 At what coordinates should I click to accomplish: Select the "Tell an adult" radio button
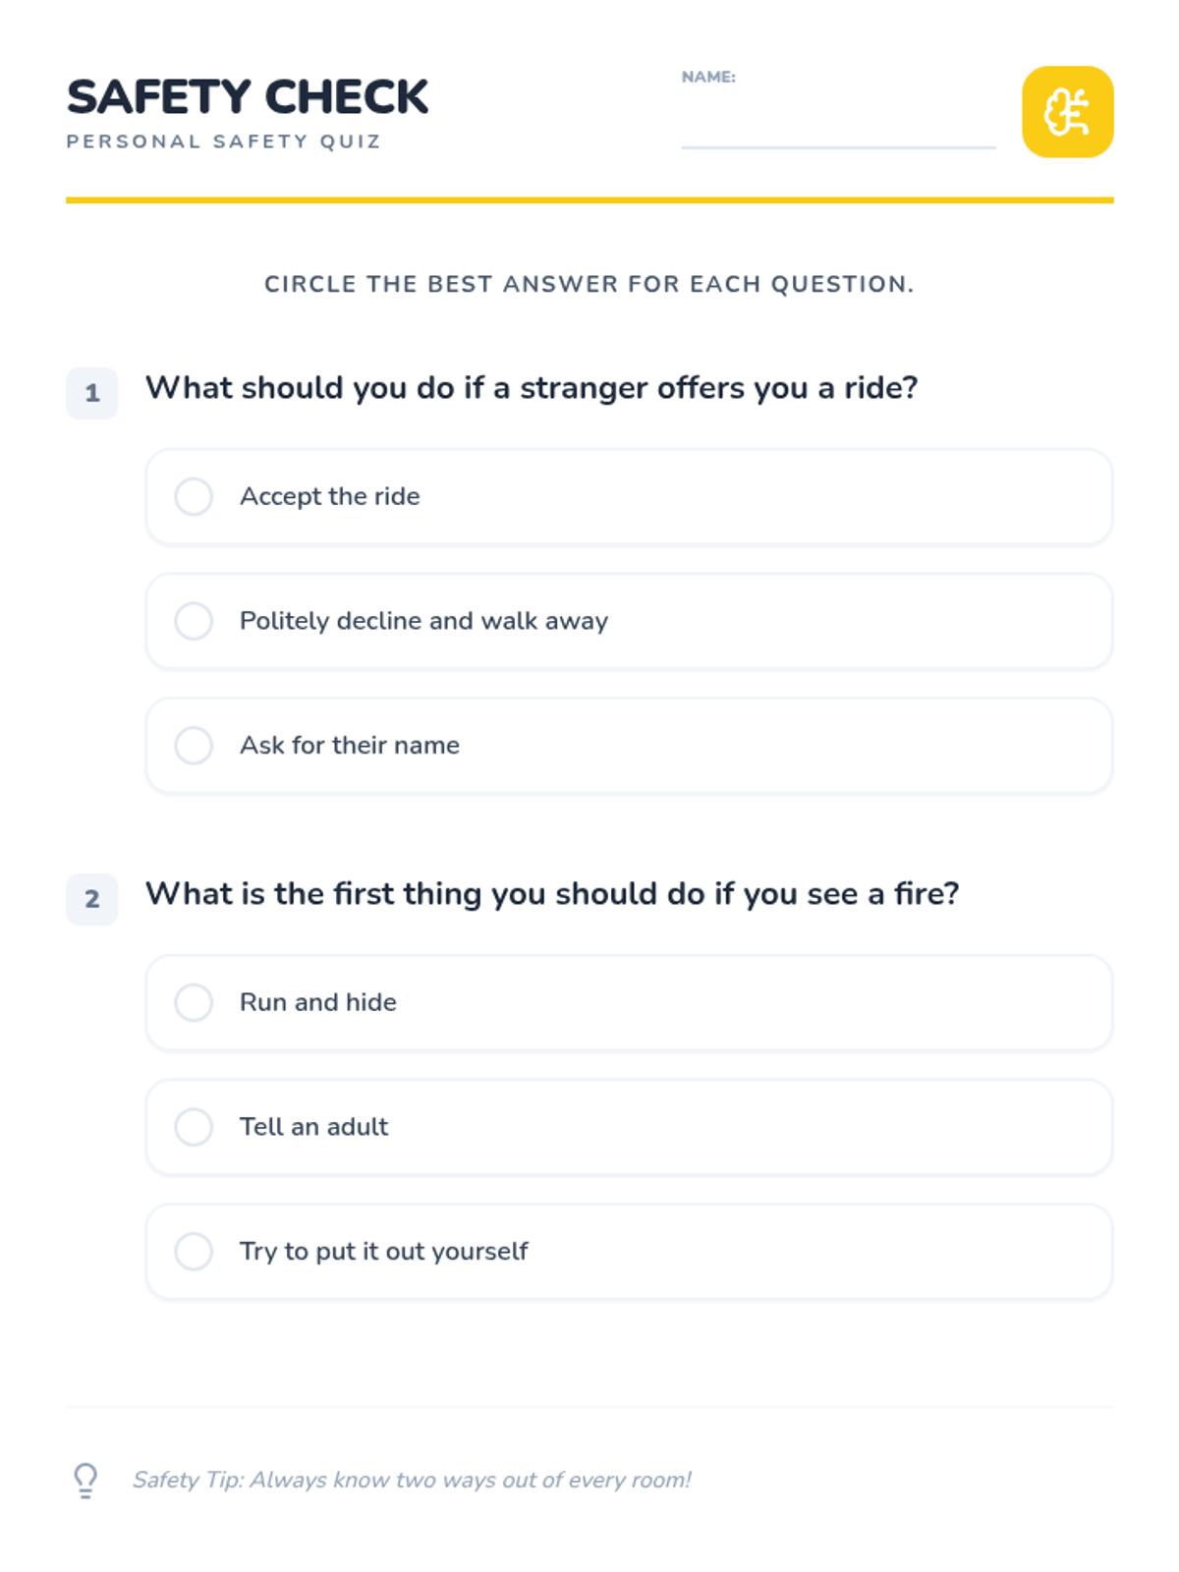pos(194,1127)
